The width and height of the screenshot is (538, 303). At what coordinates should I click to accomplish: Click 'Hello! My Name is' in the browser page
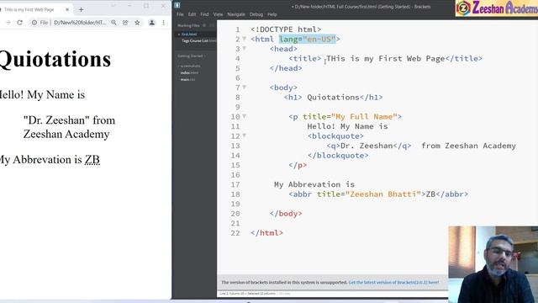(x=42, y=95)
